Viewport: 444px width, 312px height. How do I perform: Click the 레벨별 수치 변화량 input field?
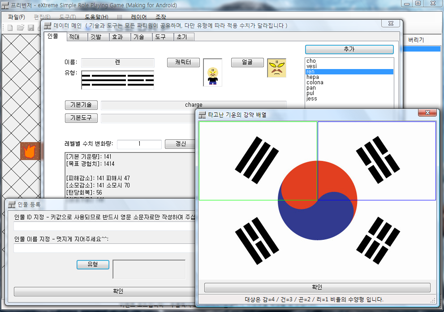(x=139, y=144)
